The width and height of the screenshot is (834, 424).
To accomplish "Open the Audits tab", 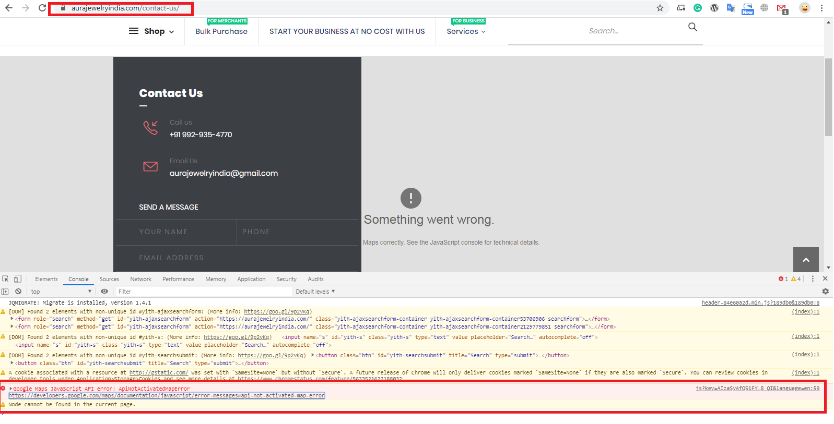I will [315, 279].
